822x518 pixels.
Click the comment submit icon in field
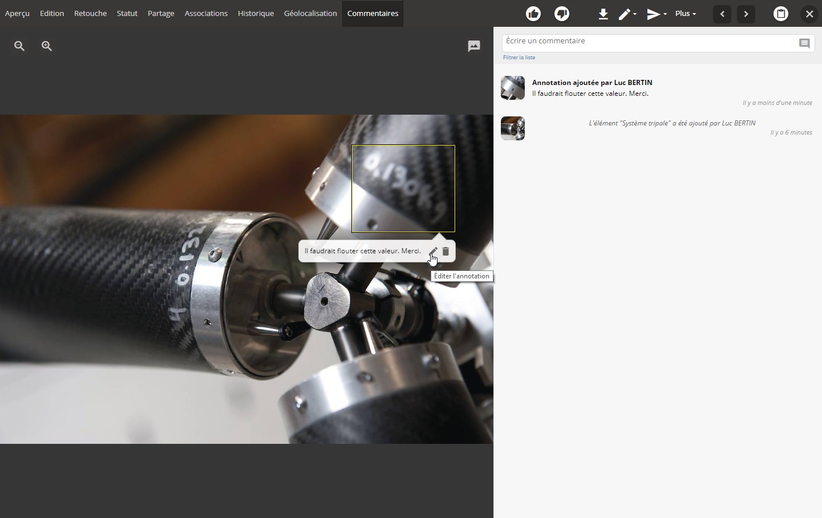(x=804, y=43)
